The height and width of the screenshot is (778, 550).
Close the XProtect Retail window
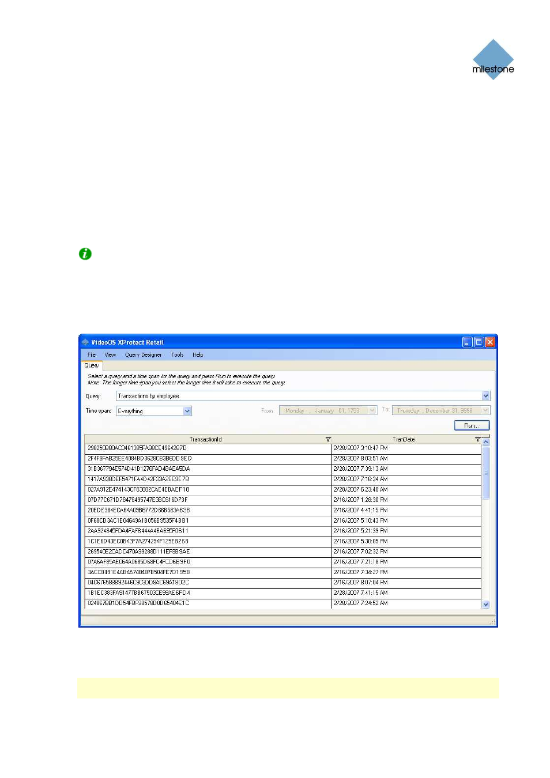coord(490,342)
